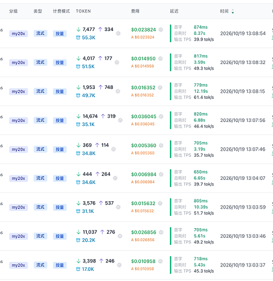Open token details icon beside 3,576 row

[118, 207]
